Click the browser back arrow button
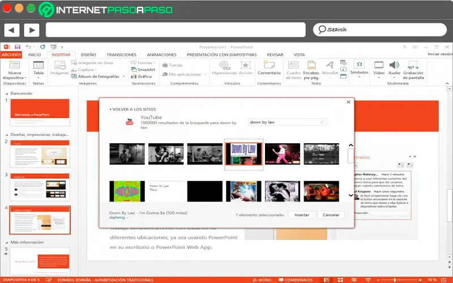 [x=12, y=30]
